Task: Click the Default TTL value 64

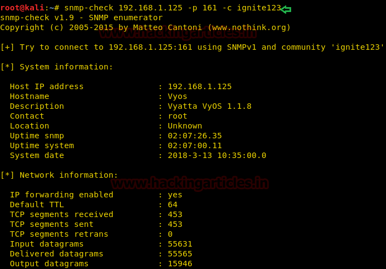Action: click(x=172, y=204)
